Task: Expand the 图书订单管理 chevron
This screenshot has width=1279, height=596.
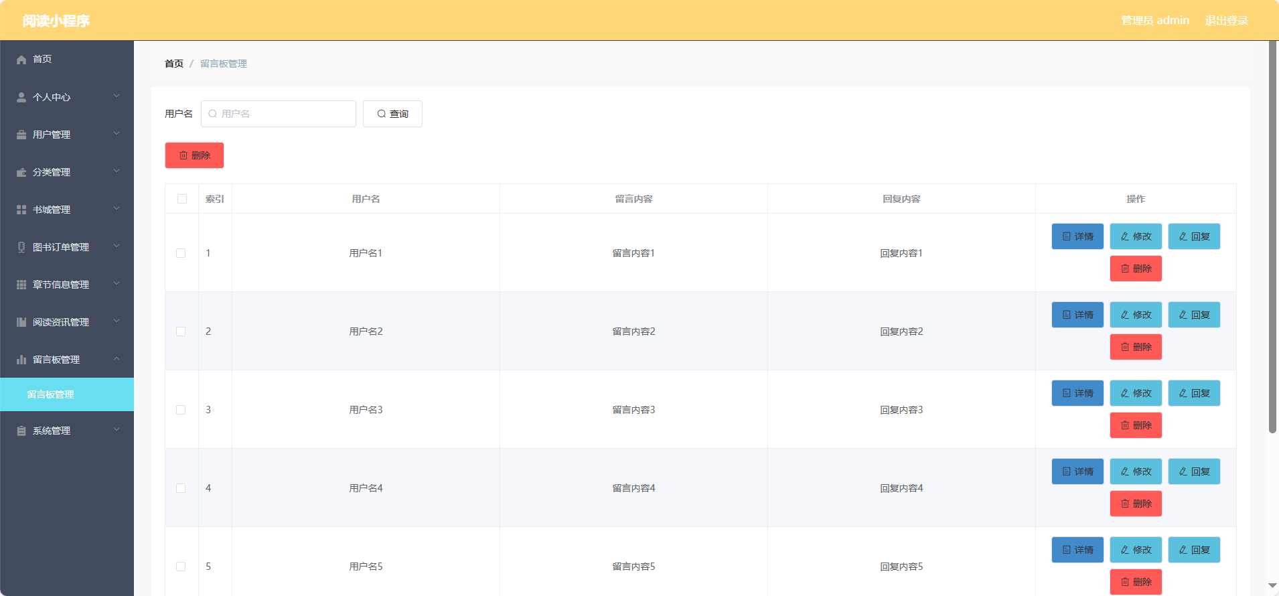Action: (117, 246)
